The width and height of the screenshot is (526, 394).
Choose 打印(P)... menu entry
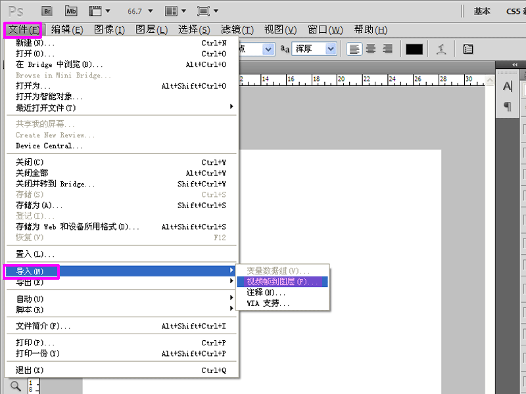pyautogui.click(x=122, y=342)
